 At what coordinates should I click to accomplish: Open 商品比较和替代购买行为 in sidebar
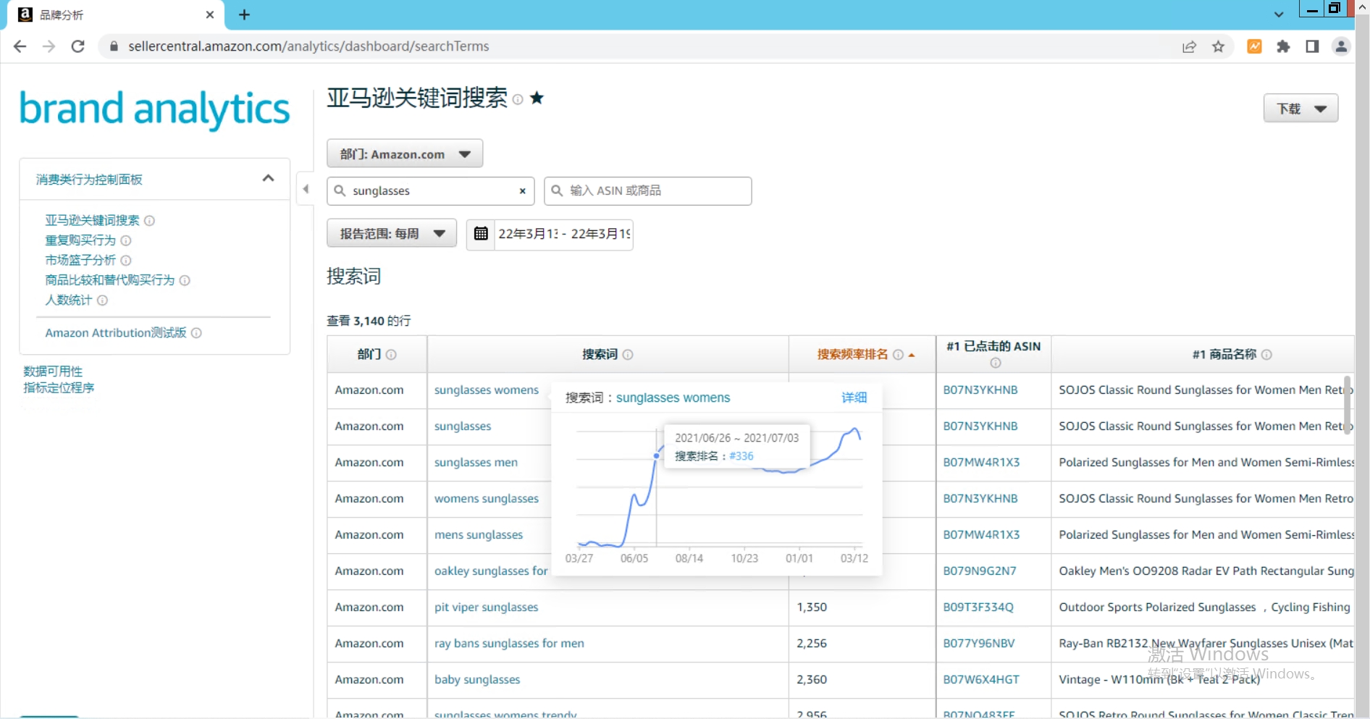pyautogui.click(x=110, y=280)
